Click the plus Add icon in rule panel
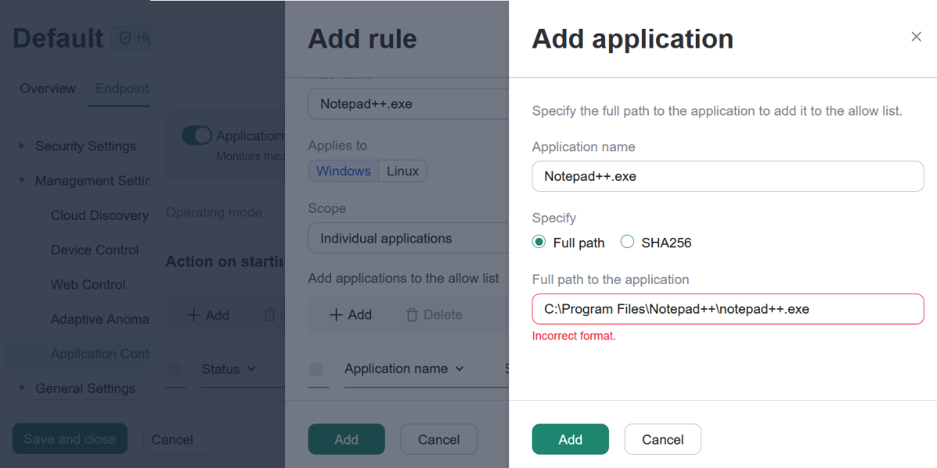Viewport: 937px width, 468px height. coord(337,315)
